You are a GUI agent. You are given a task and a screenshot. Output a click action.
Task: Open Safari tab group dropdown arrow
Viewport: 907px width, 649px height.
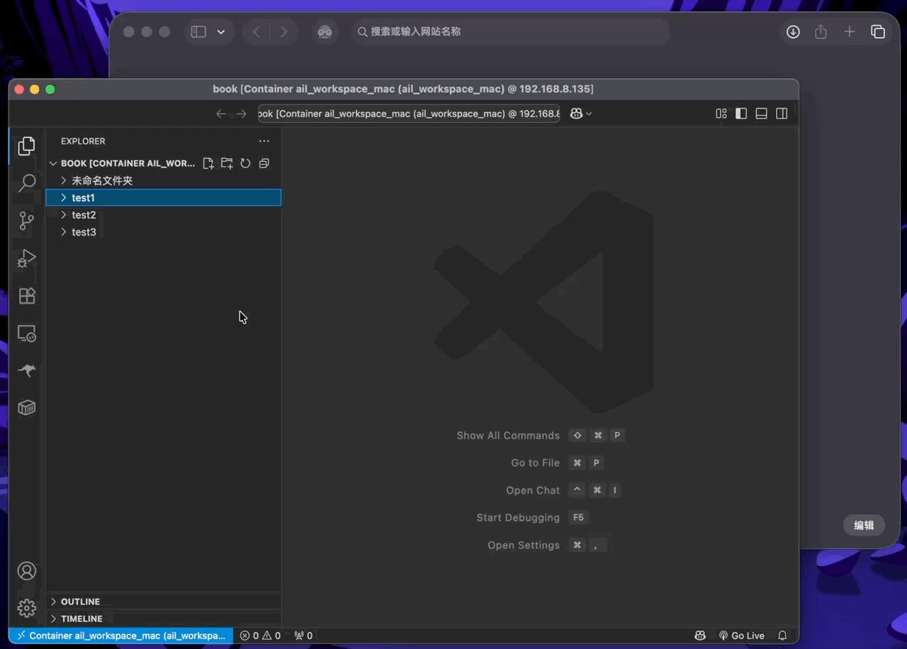221,32
